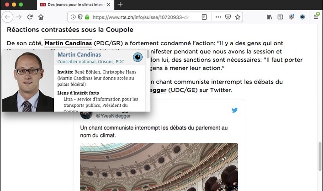The image size is (323, 191).
Task: Click the blue eye logo in the popup
Action: 138,57
